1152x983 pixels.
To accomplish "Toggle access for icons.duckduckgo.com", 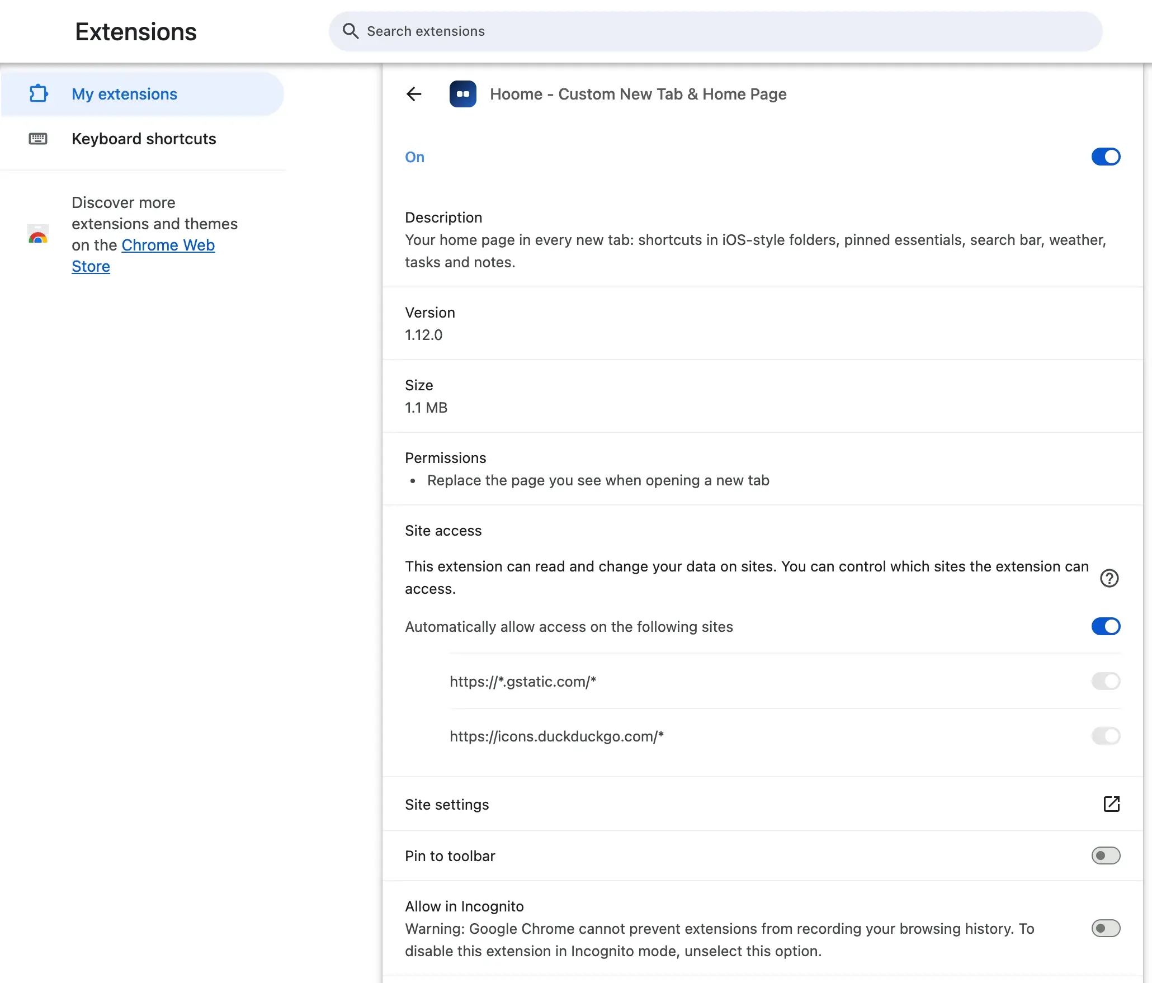I will [1106, 736].
